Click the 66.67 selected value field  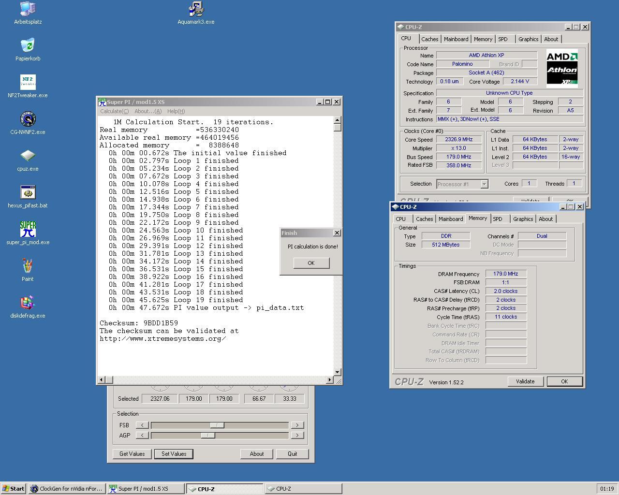(x=259, y=399)
